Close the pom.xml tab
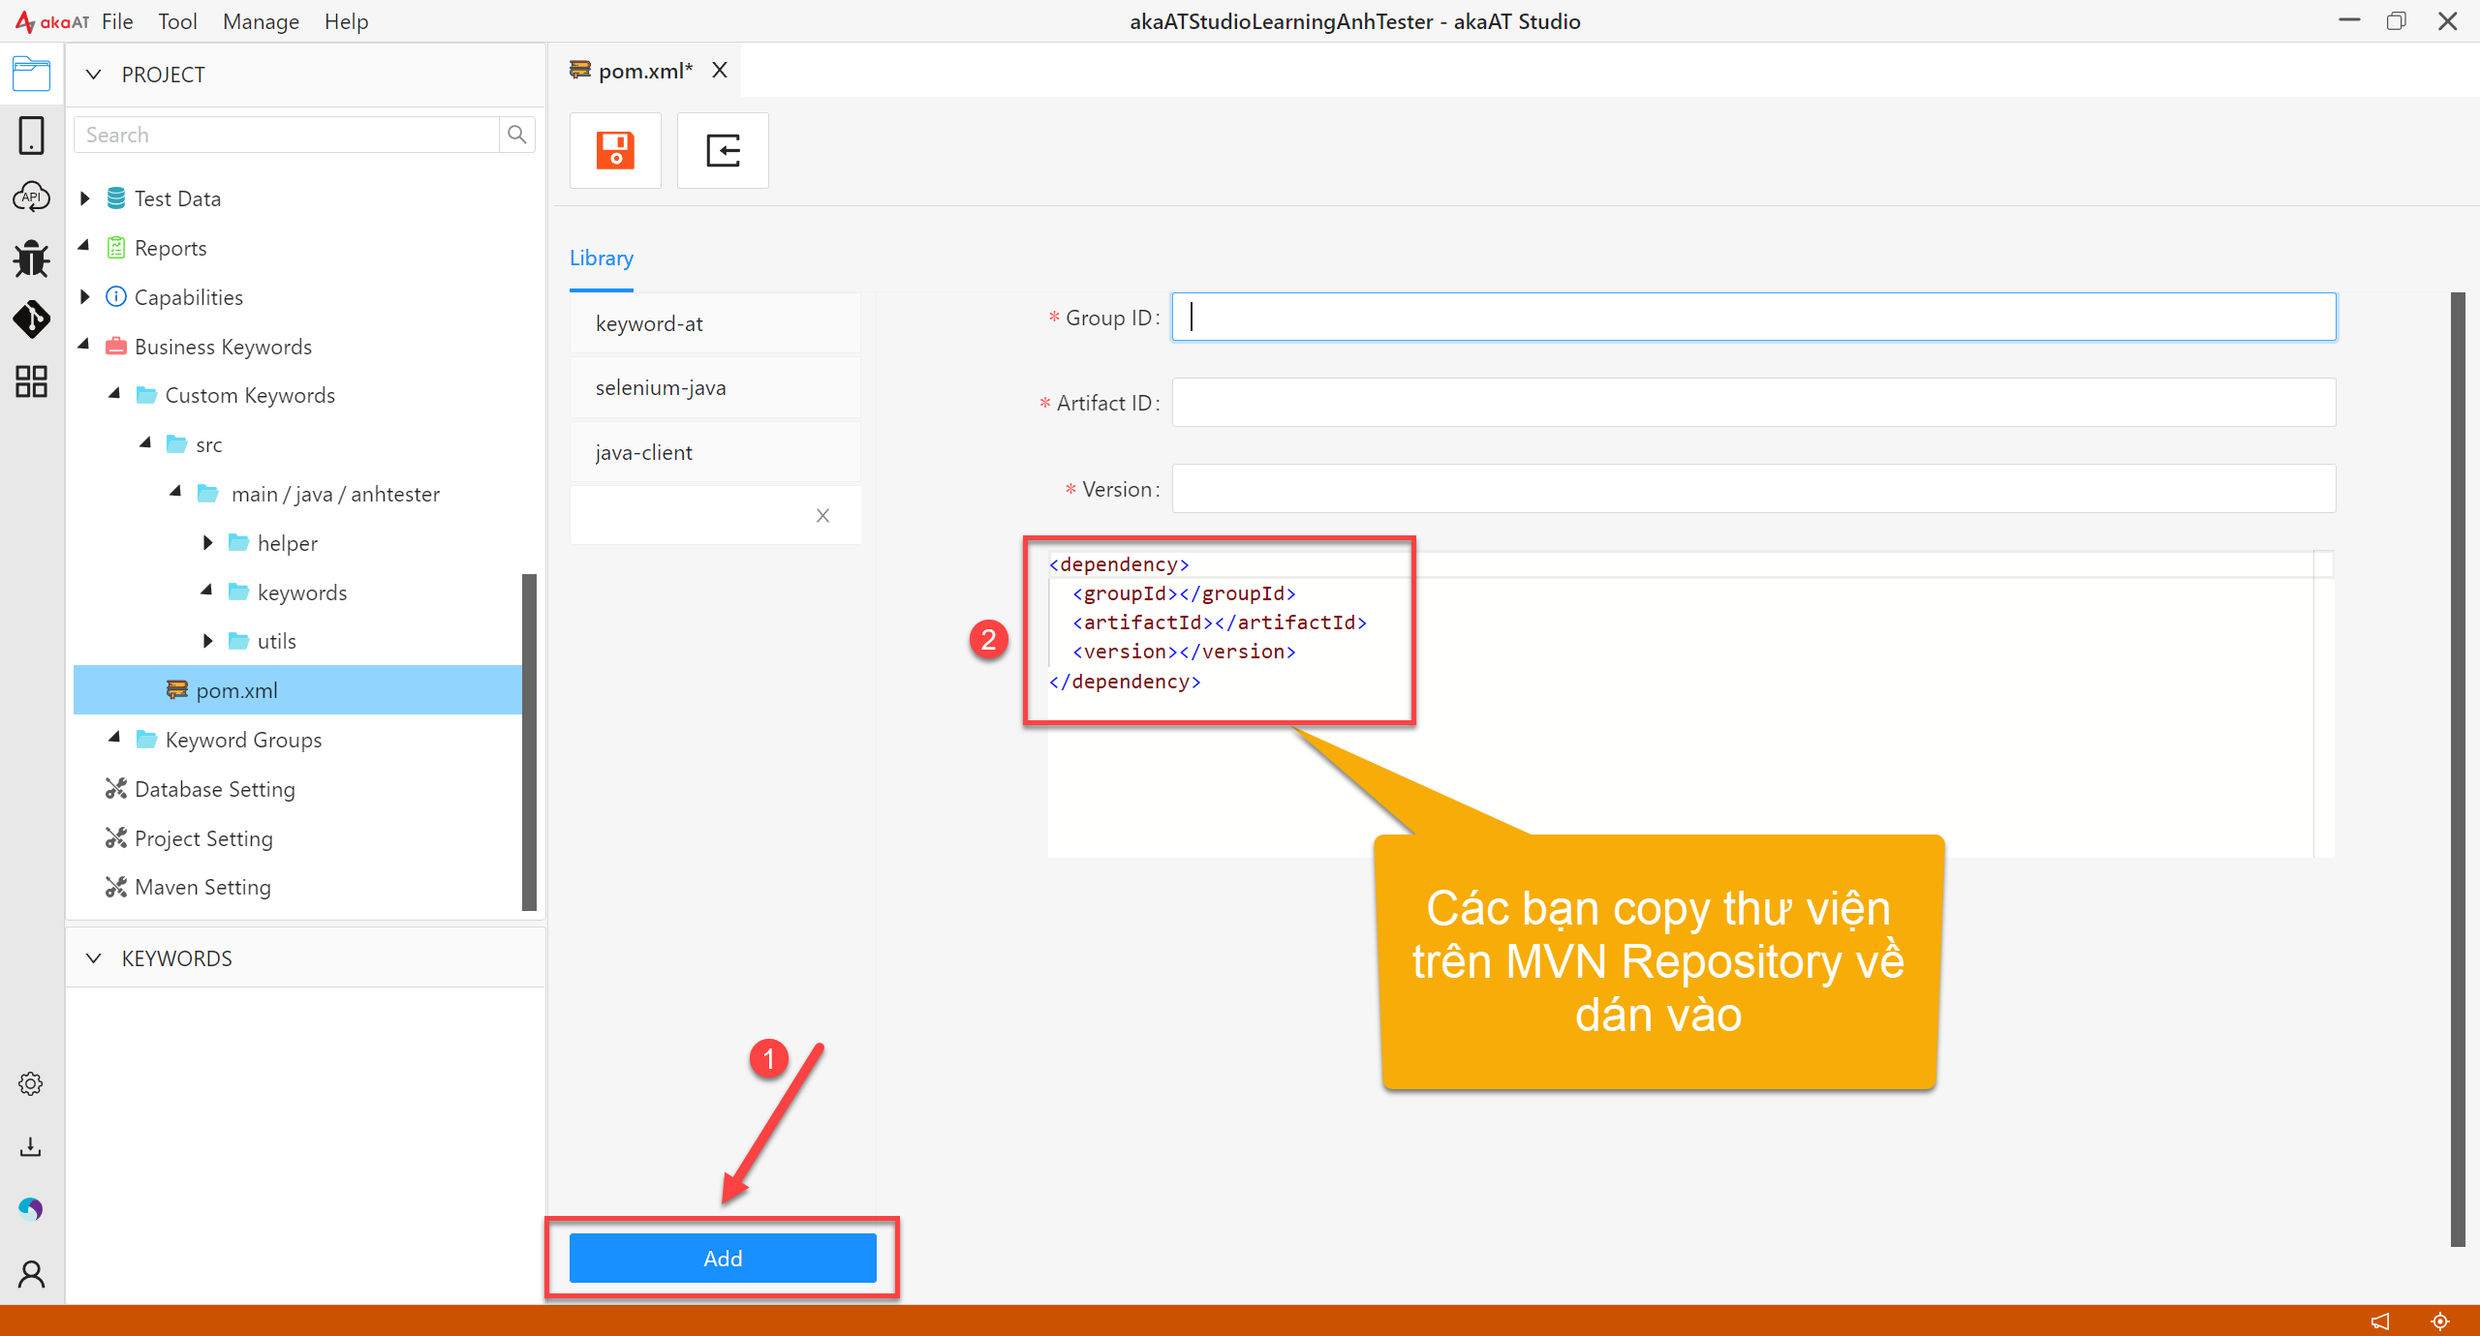 coord(720,70)
